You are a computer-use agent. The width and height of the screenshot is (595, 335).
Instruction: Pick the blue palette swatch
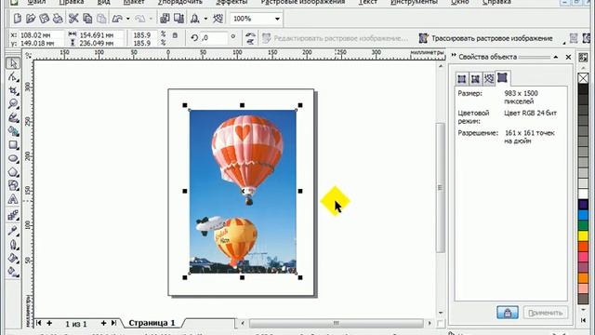click(x=583, y=215)
